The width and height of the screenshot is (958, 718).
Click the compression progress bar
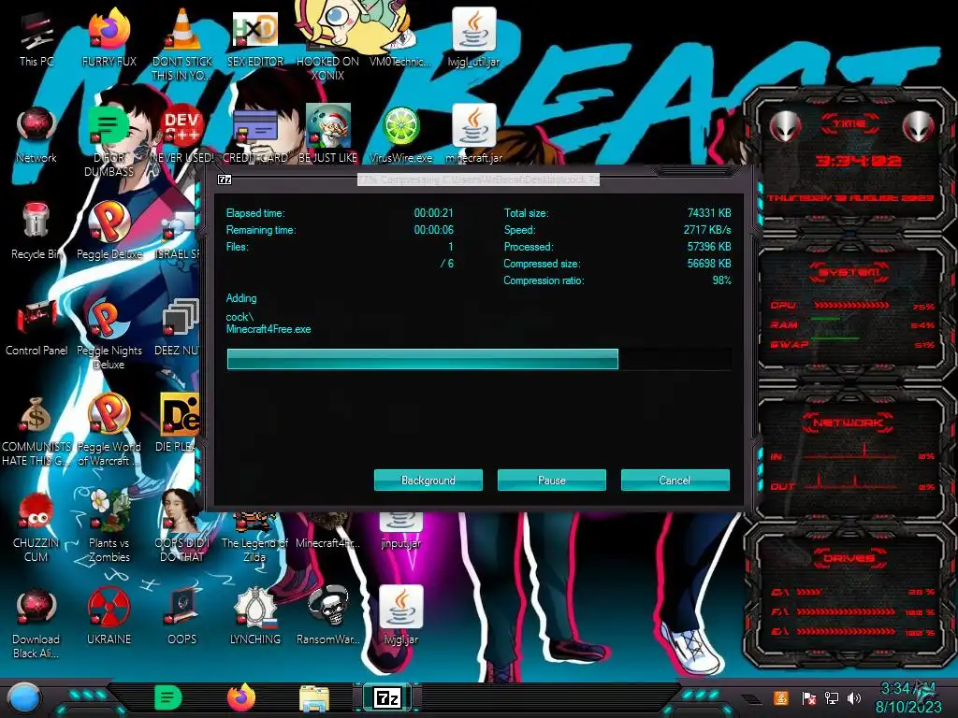(x=479, y=359)
